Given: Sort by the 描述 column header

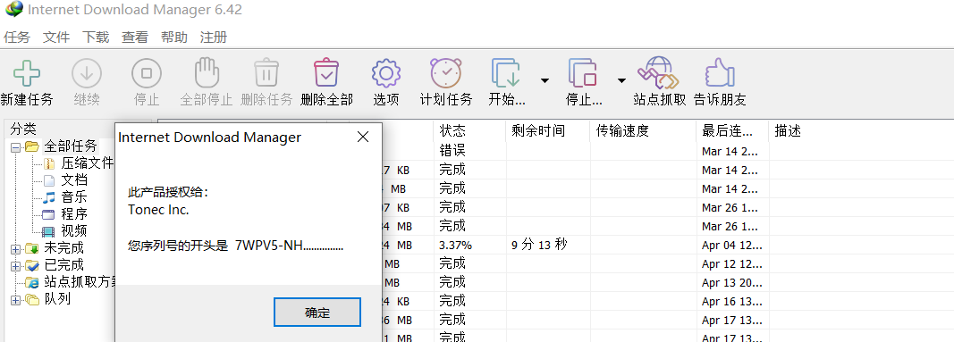Looking at the screenshot, I should coord(788,130).
